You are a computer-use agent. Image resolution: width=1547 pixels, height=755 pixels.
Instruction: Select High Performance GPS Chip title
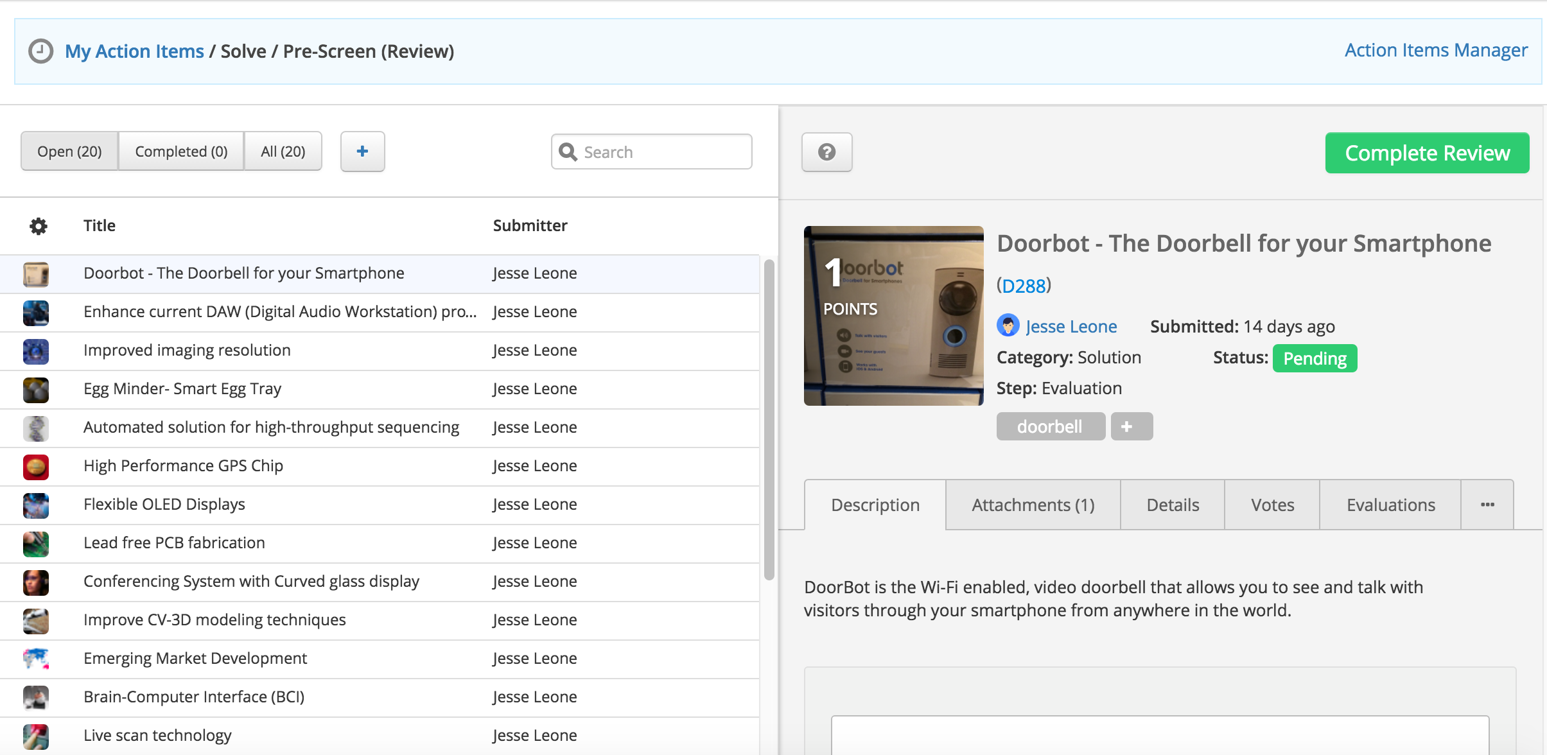(183, 465)
